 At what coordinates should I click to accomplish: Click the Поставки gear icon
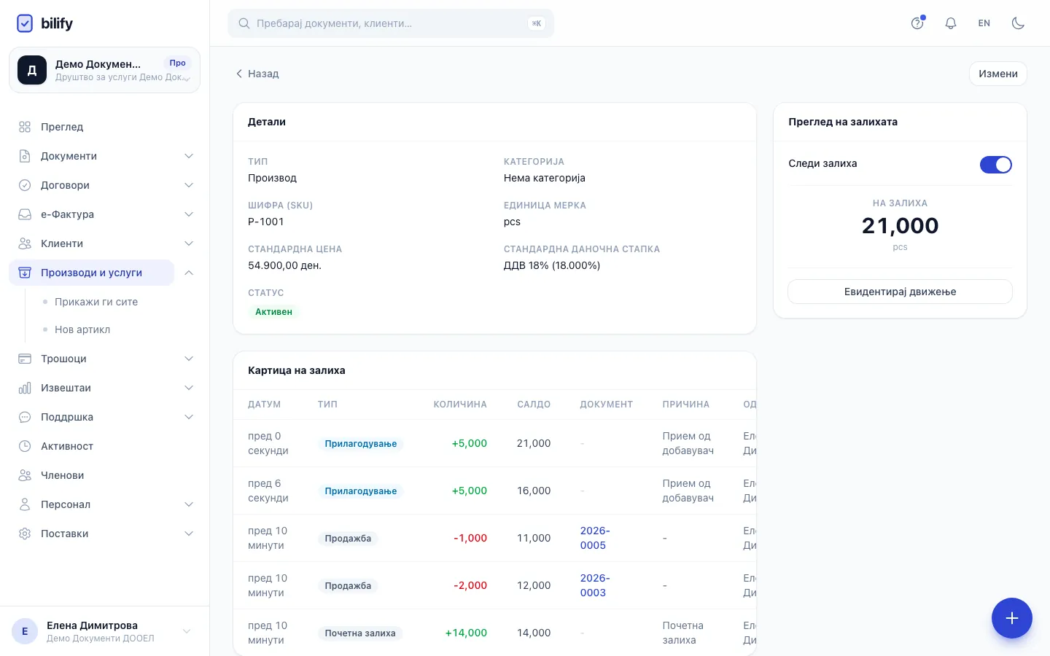coord(25,534)
